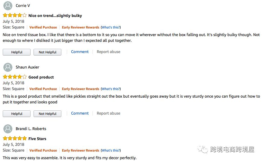The height and width of the screenshot is (161, 263).
Task: Open Comment on Shaun Auxier's review
Action: coord(80,113)
